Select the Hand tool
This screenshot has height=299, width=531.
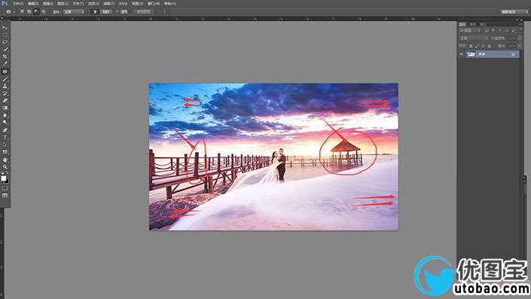tap(5, 159)
